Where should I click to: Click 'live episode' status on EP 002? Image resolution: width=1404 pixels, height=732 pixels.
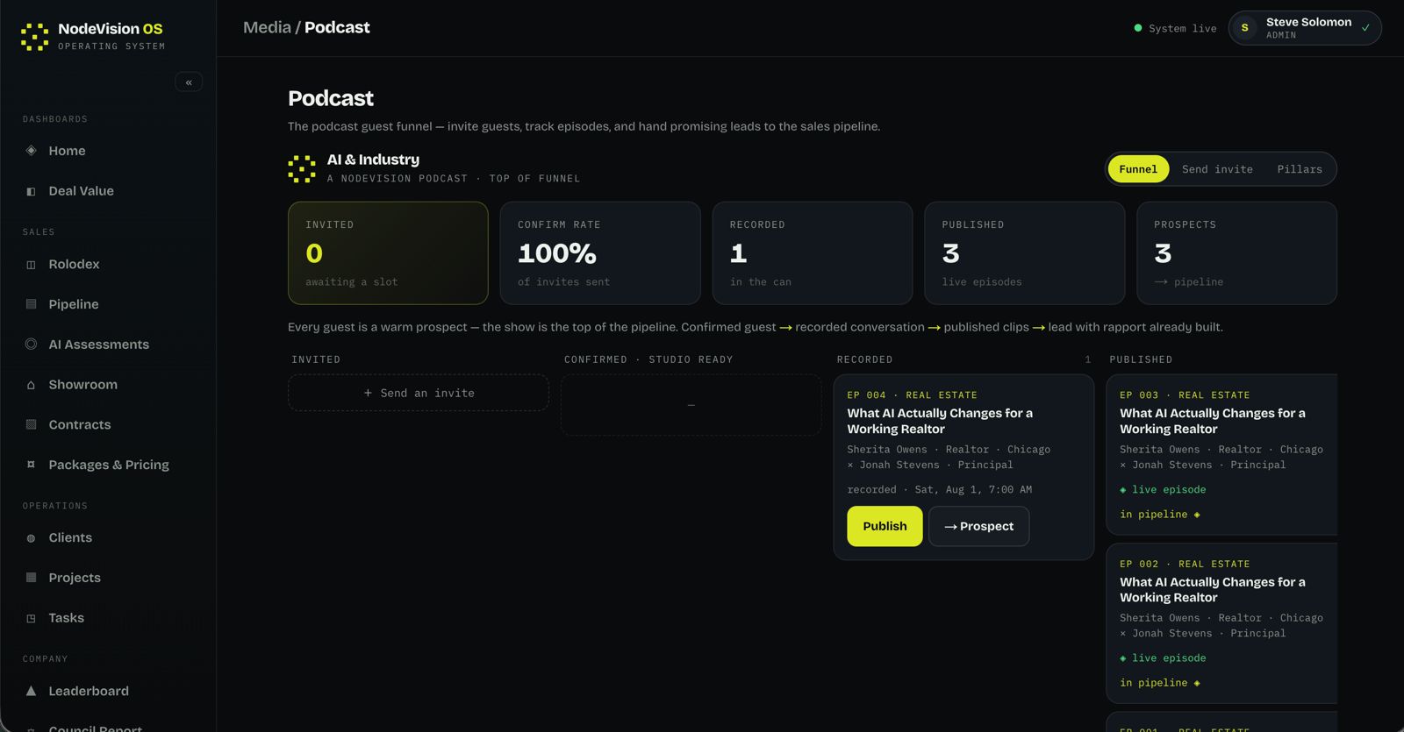[1163, 658]
